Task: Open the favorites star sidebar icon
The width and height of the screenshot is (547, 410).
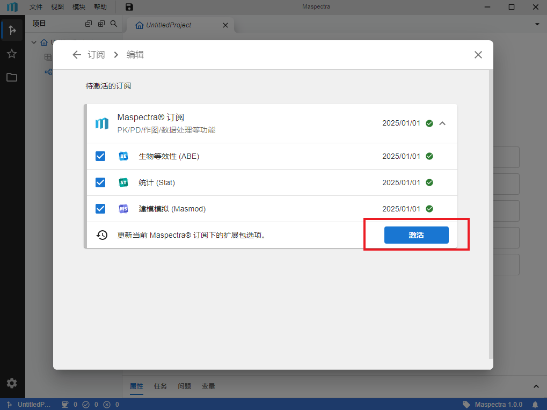Action: point(12,54)
